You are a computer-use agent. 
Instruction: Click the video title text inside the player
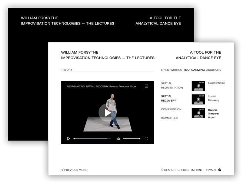coord(101,86)
